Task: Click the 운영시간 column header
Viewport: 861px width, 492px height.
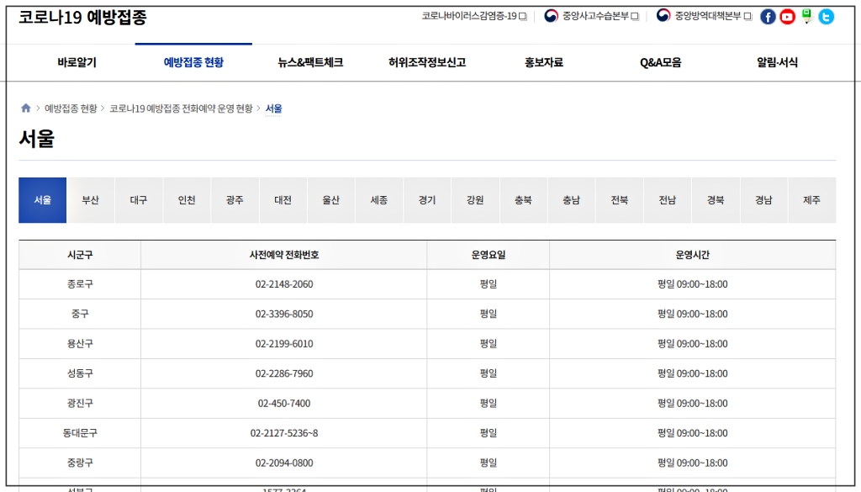Action: [693, 255]
